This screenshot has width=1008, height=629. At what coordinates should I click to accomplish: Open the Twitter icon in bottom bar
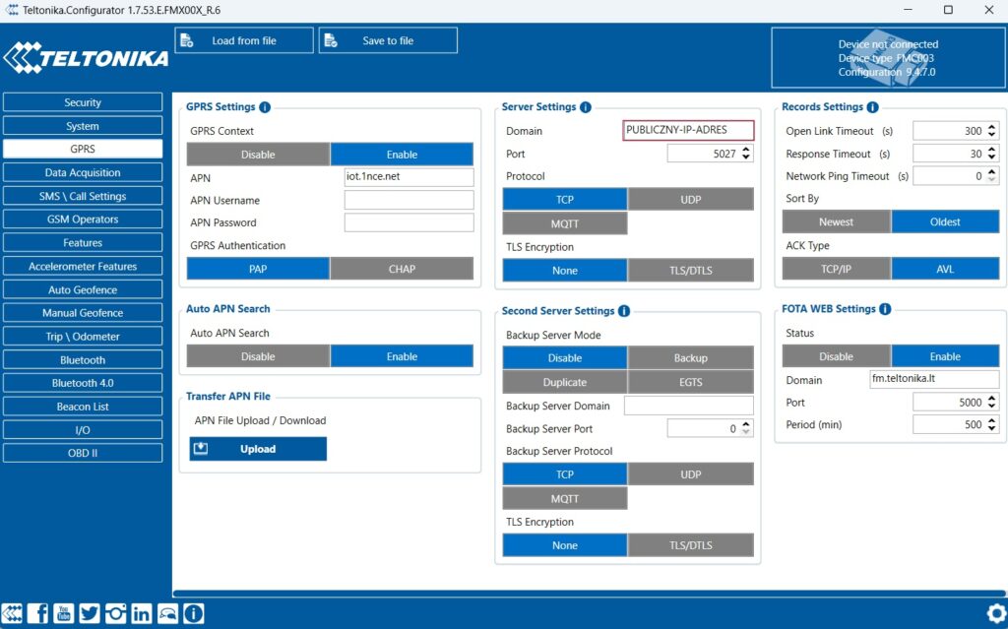pyautogui.click(x=90, y=613)
